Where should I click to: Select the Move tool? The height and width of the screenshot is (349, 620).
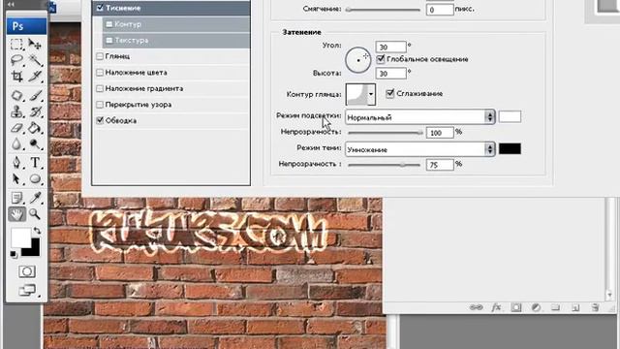pos(35,45)
